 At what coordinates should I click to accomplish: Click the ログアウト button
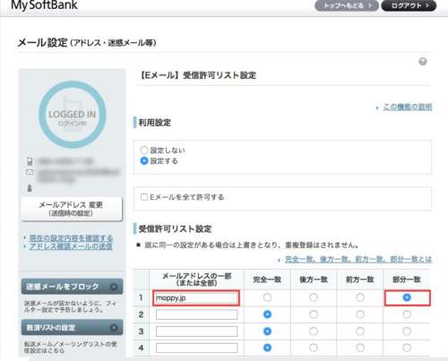click(409, 5)
